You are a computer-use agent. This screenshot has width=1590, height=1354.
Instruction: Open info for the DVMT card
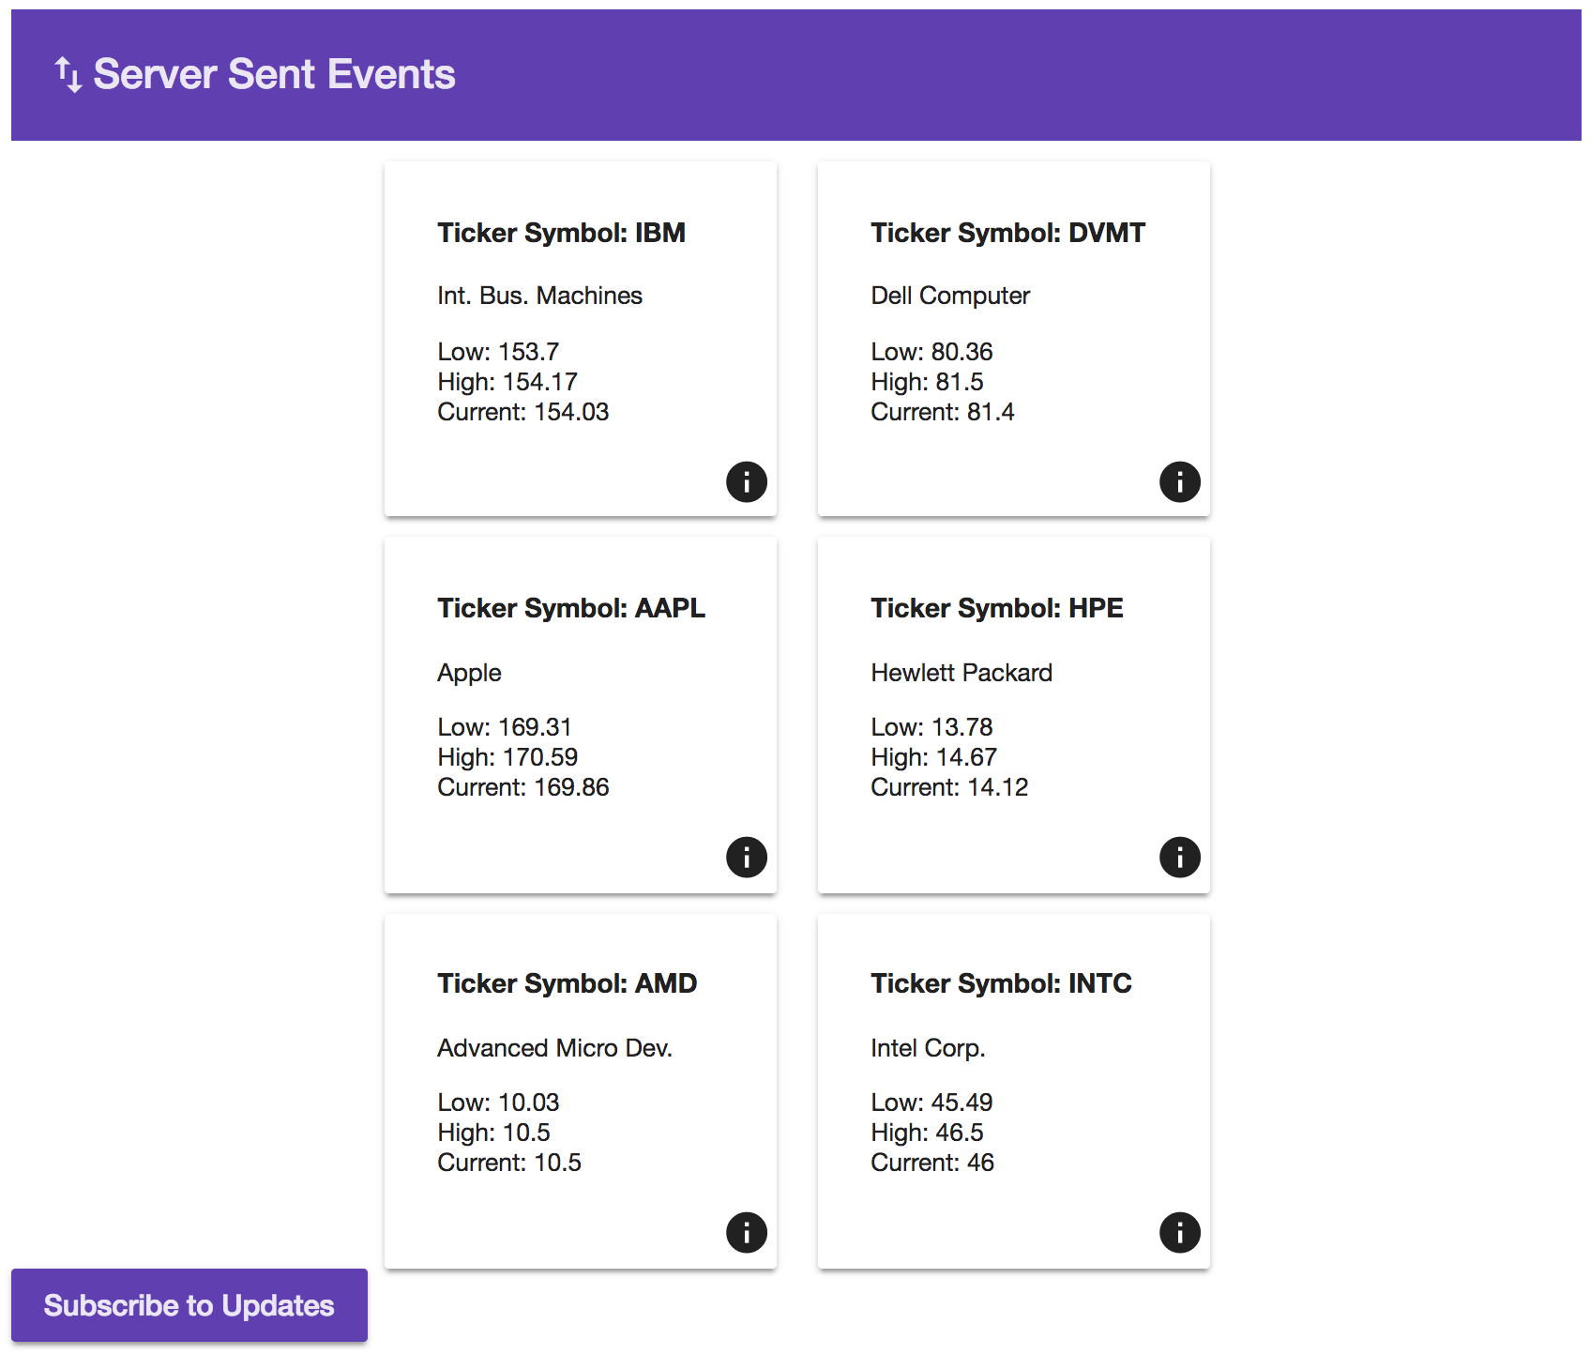1179,482
